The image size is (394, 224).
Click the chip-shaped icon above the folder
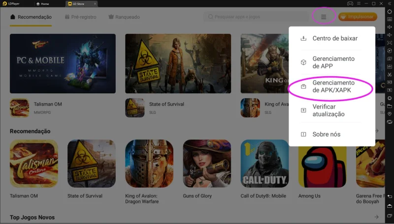(x=390, y=98)
